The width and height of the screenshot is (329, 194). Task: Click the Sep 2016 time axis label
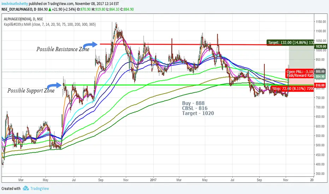pyautogui.click(x=101, y=180)
